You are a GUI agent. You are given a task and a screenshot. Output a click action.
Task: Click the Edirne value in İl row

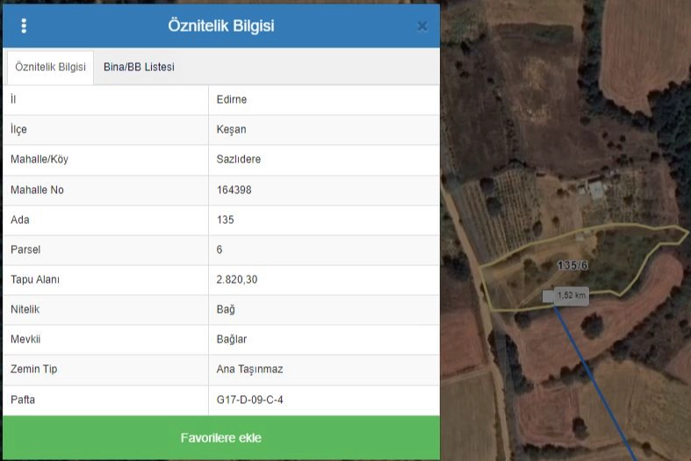(232, 99)
